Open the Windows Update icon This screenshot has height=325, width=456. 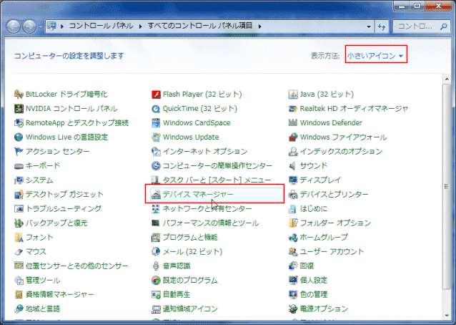tap(156, 137)
